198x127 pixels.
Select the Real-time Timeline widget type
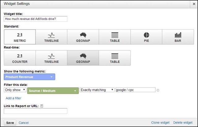click(x=51, y=58)
